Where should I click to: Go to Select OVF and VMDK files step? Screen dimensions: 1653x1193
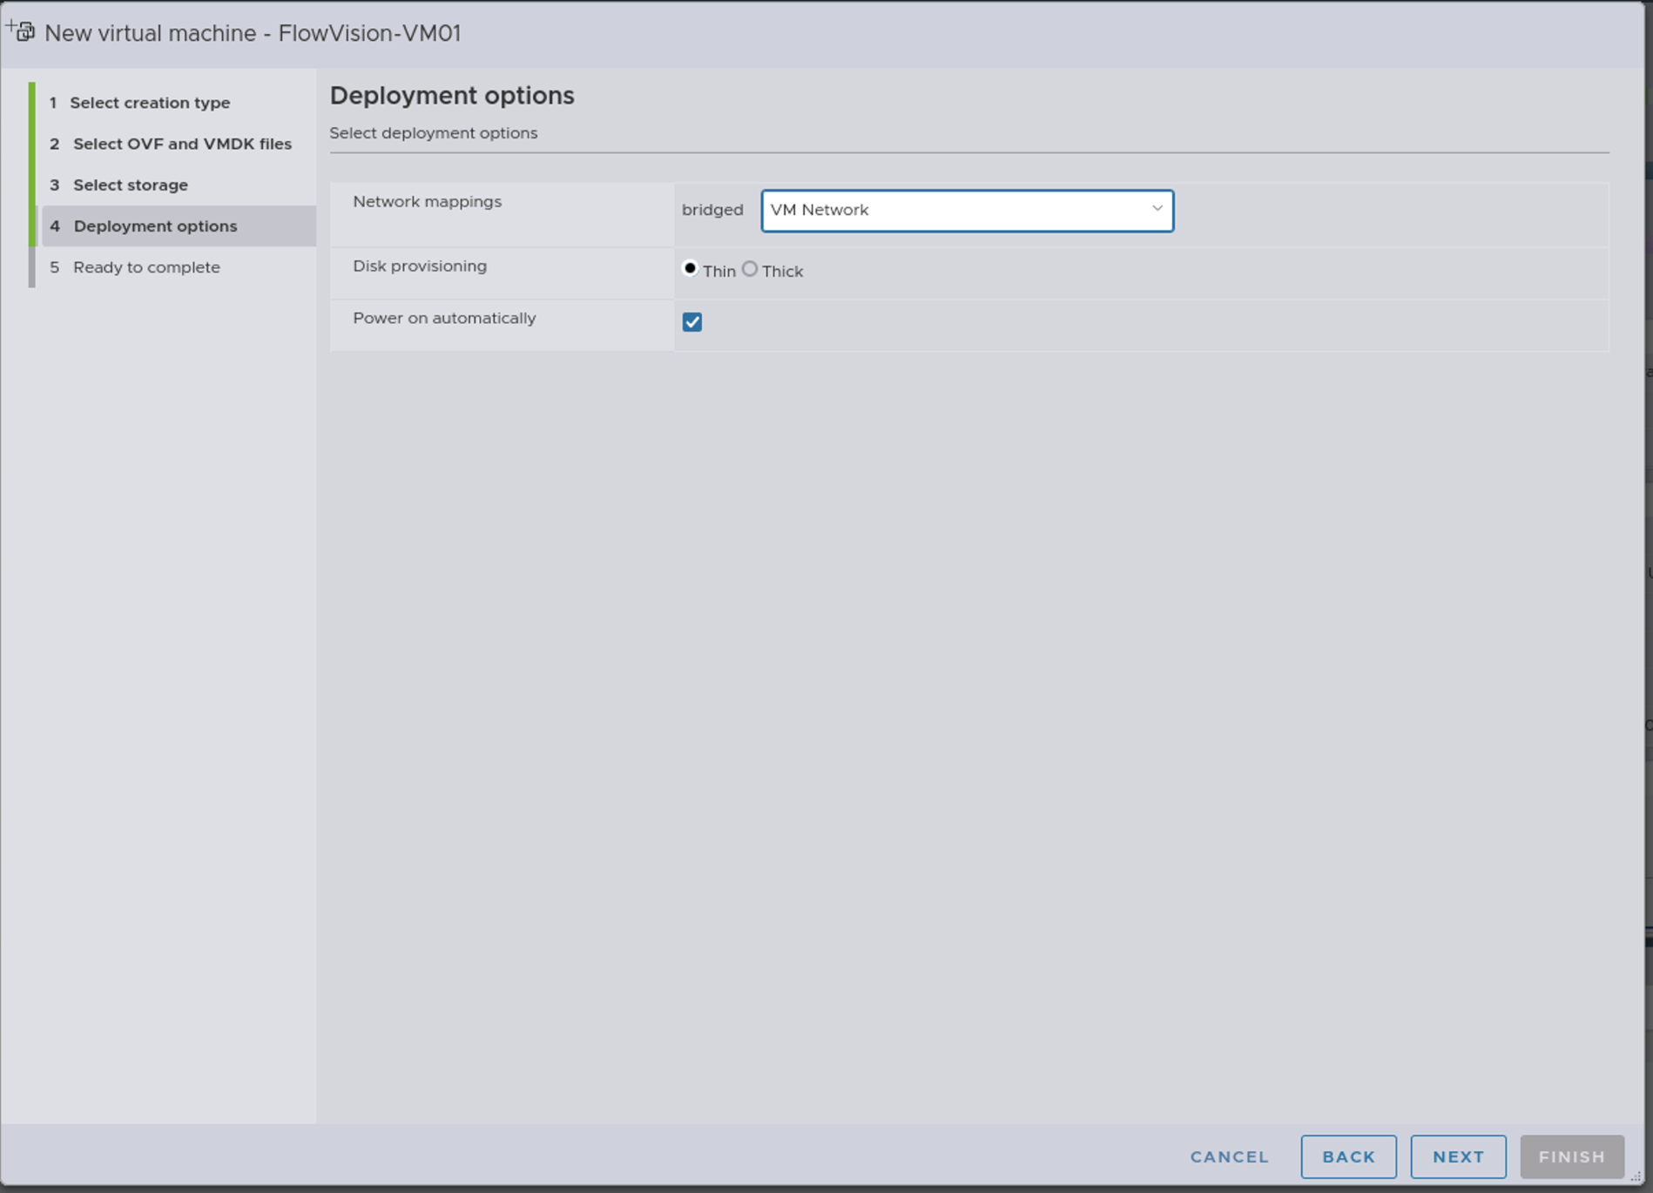pos(182,144)
